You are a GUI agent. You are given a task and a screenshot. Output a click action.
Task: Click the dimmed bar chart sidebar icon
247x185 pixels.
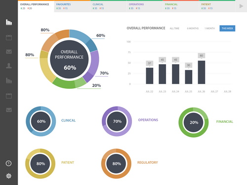point(9,80)
